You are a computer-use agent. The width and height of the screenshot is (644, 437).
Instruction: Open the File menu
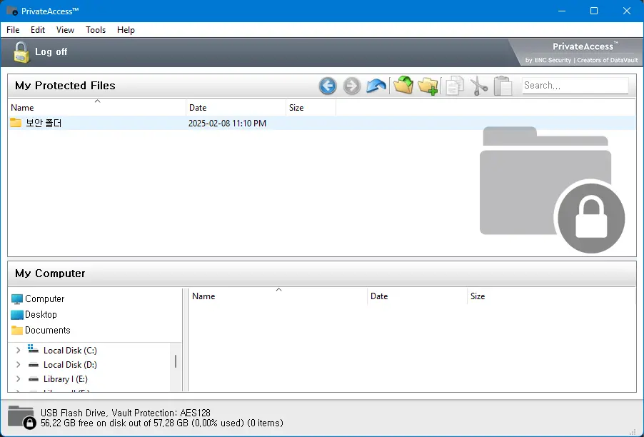pos(13,30)
